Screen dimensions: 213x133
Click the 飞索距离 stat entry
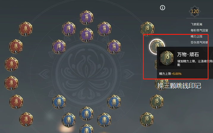196,24
